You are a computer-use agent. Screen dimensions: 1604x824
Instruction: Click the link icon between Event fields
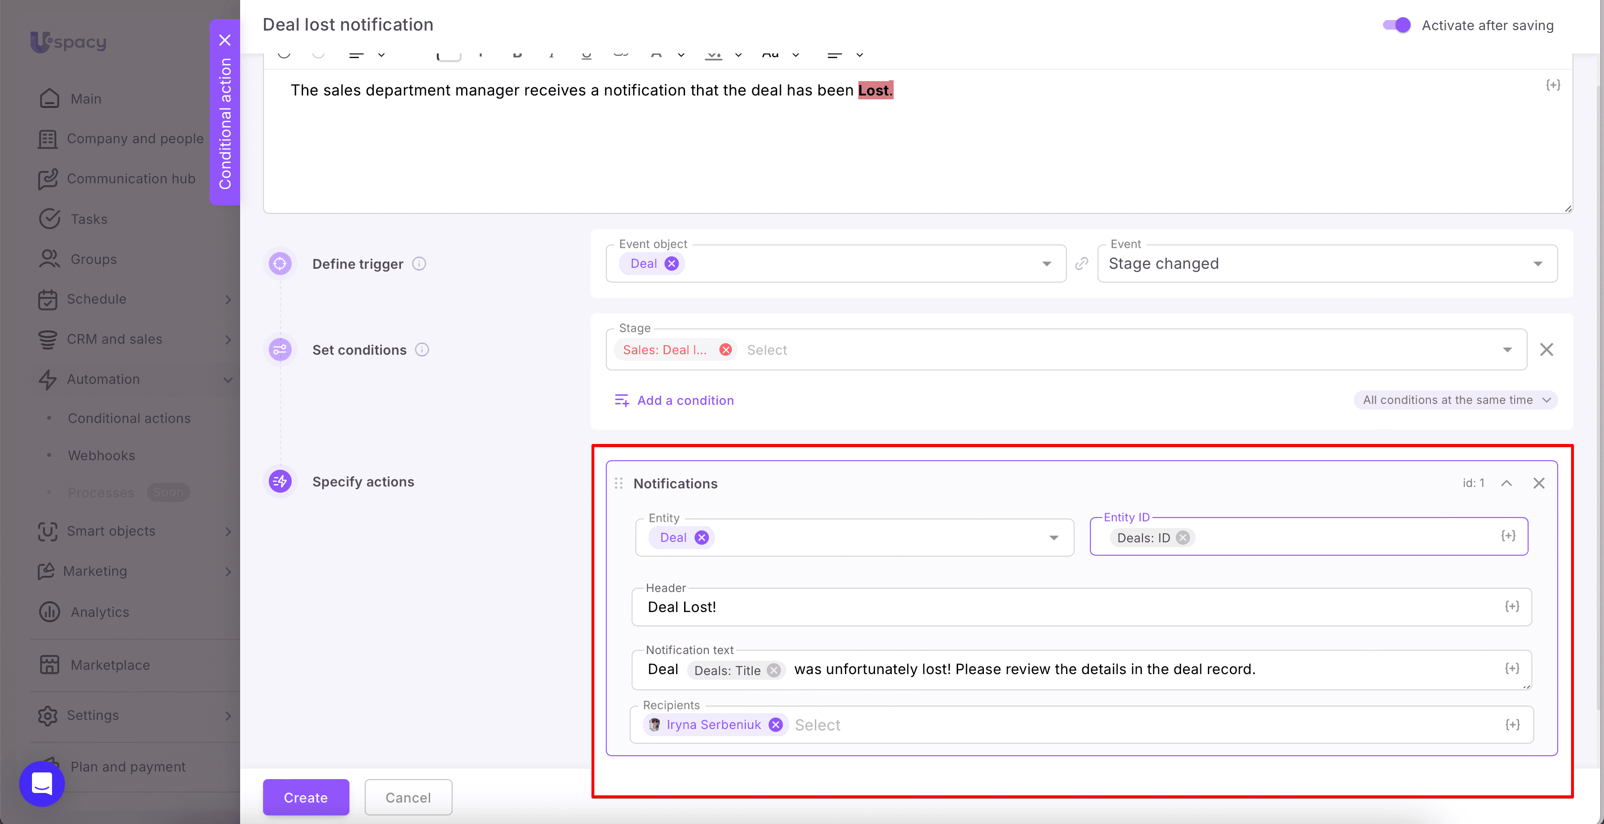pos(1082,264)
